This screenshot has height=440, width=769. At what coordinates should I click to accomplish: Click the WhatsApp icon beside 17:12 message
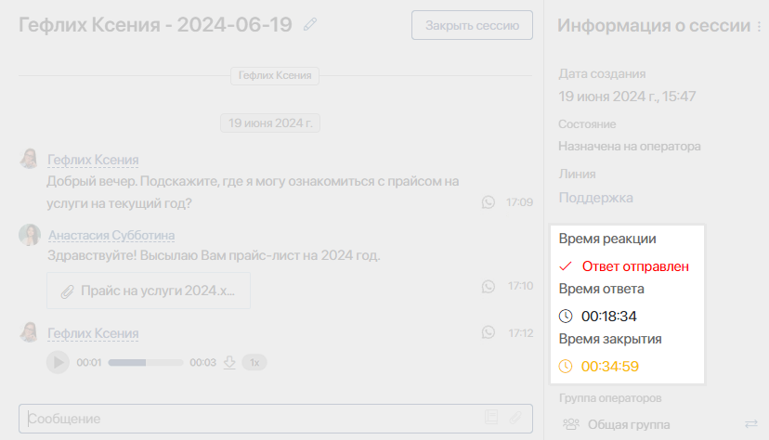(x=489, y=332)
